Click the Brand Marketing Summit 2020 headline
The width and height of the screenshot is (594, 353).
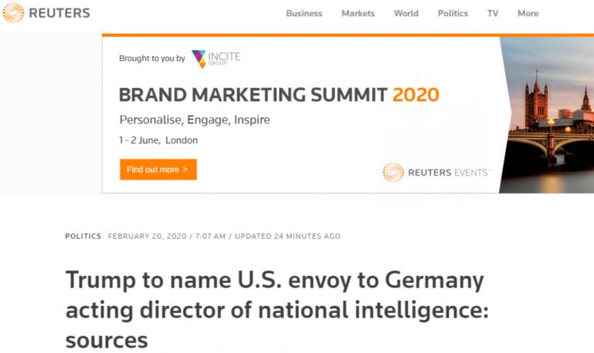pyautogui.click(x=279, y=95)
